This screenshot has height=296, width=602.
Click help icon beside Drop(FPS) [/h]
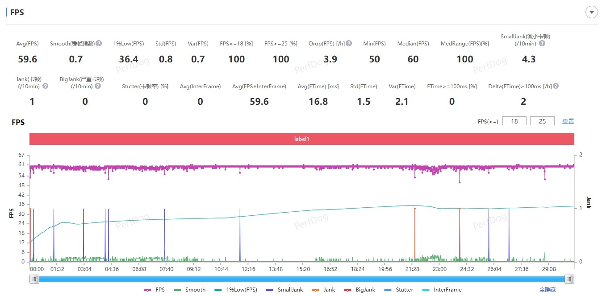(x=349, y=44)
